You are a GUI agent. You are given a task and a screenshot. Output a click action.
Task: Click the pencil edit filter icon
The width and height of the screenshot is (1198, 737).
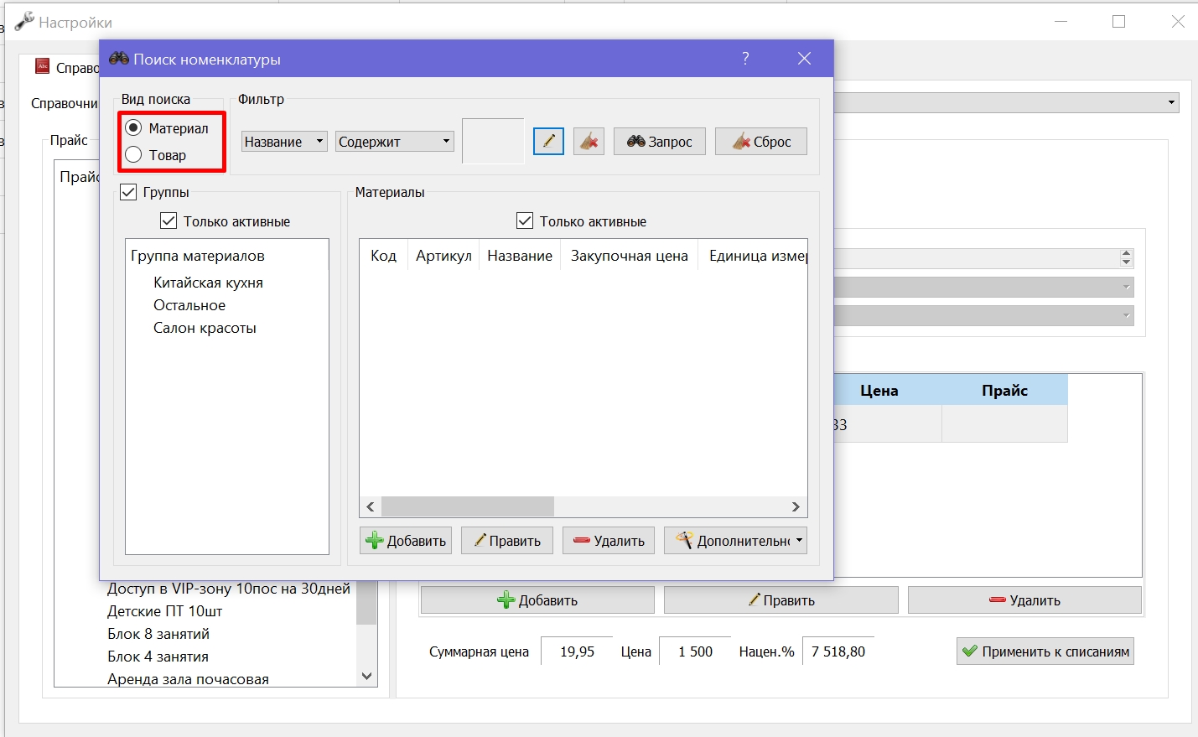pos(548,141)
